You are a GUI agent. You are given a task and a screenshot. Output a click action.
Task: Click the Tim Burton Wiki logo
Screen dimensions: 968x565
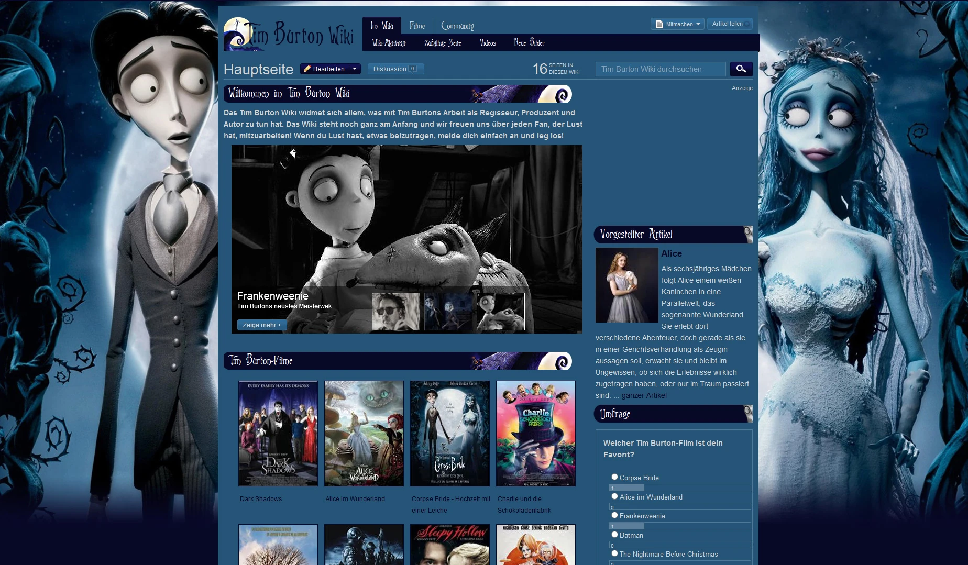pos(289,34)
